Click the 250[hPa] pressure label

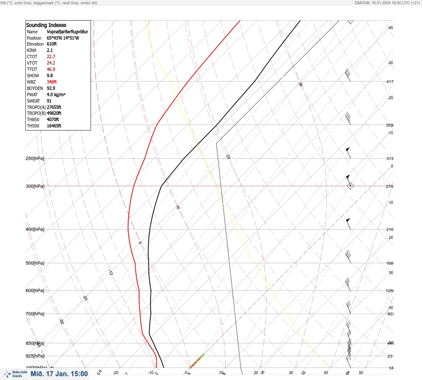(35, 158)
